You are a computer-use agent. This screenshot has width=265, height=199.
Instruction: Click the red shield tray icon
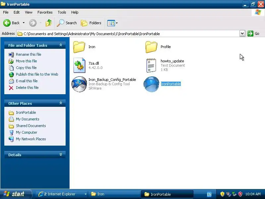click(240, 194)
